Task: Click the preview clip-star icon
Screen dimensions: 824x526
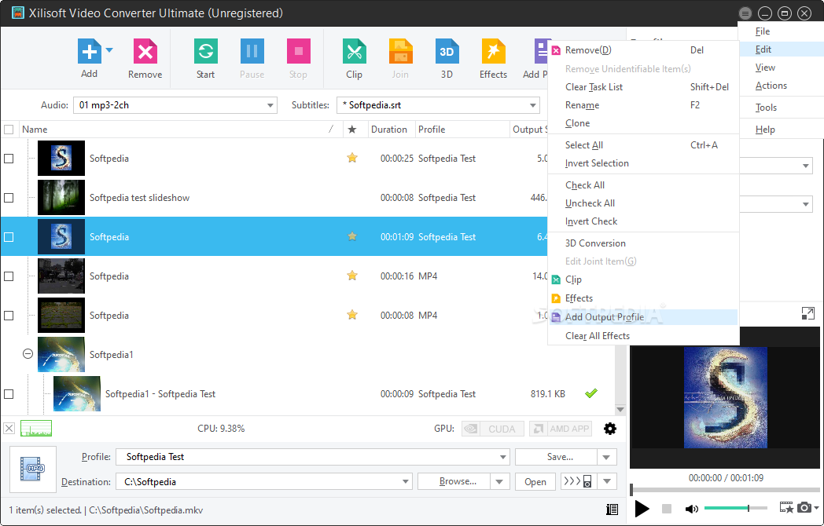Action: [787, 508]
